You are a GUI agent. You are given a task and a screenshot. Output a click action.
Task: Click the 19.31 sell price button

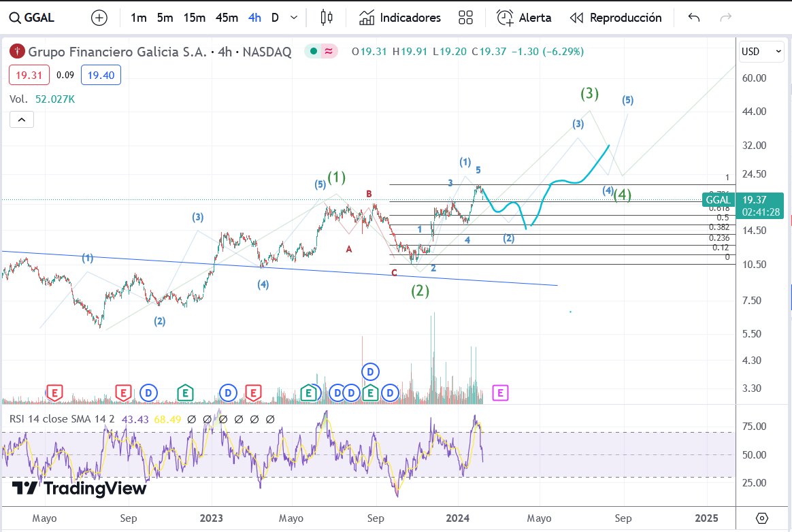29,76
